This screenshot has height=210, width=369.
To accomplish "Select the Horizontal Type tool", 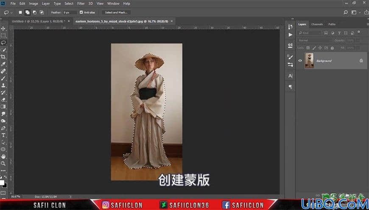I will click(x=3, y=135).
